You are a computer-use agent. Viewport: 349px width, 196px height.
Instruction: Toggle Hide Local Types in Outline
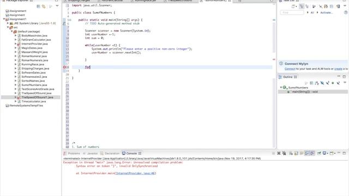click(x=338, y=83)
